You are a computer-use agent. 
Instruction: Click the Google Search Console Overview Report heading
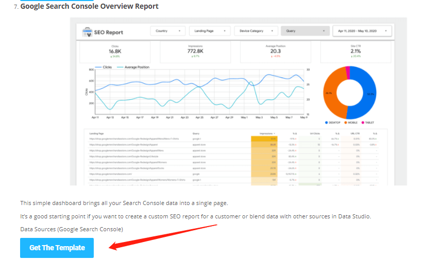(x=89, y=6)
